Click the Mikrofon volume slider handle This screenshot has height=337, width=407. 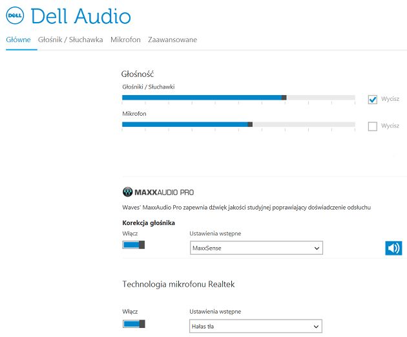click(250, 124)
